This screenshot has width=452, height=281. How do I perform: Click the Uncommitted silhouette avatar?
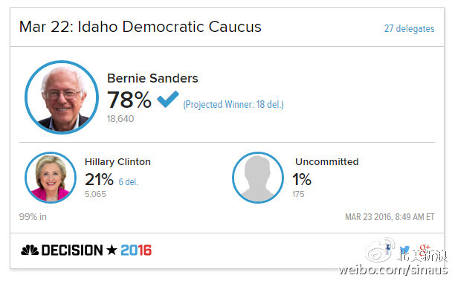(x=258, y=178)
